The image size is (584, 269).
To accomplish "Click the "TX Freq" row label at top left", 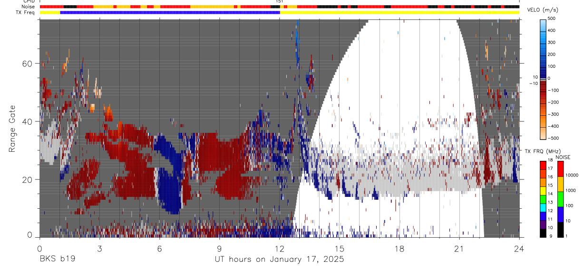I will [25, 12].
